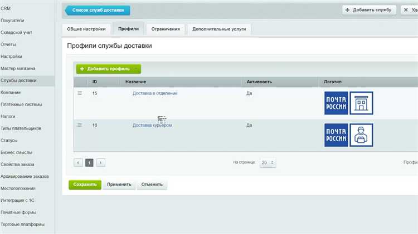Open Покупатели in sidebar
The width and height of the screenshot is (418, 234).
coord(12,21)
